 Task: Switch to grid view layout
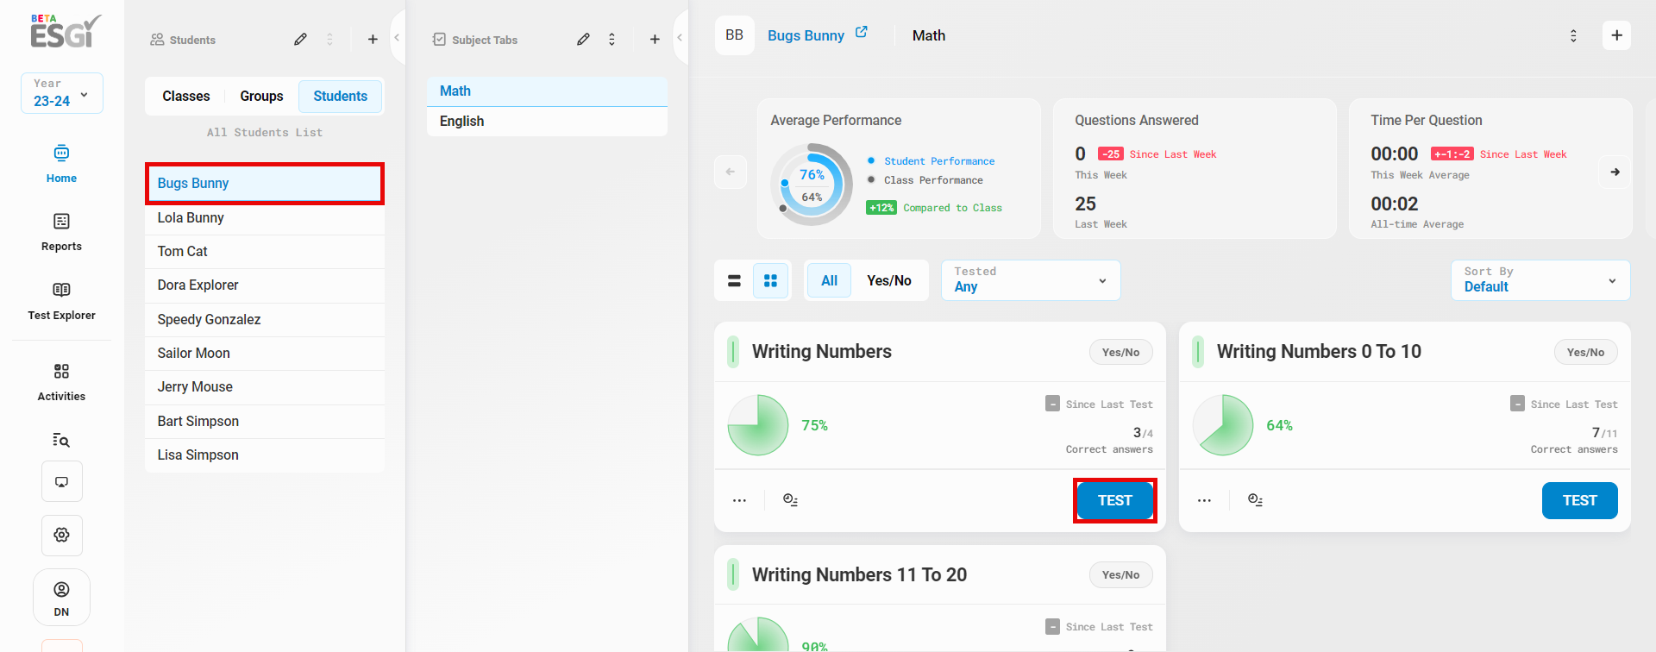(770, 281)
